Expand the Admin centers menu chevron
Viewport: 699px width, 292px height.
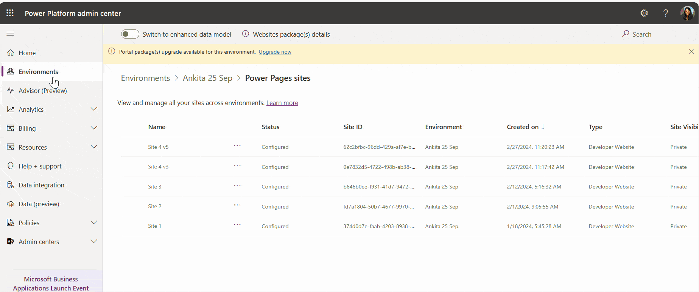point(94,241)
